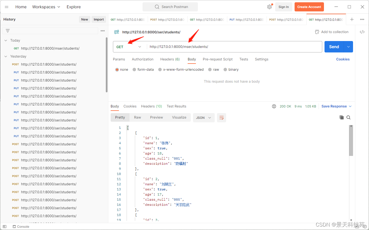Open the GET method dropdown

pyautogui.click(x=129, y=47)
